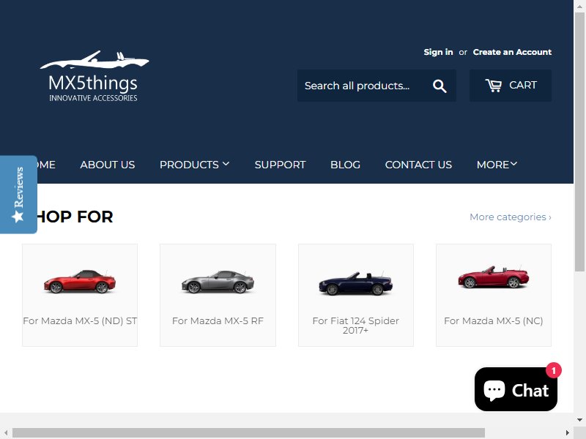Select the Fiat 124 Spider car image

pos(355,283)
